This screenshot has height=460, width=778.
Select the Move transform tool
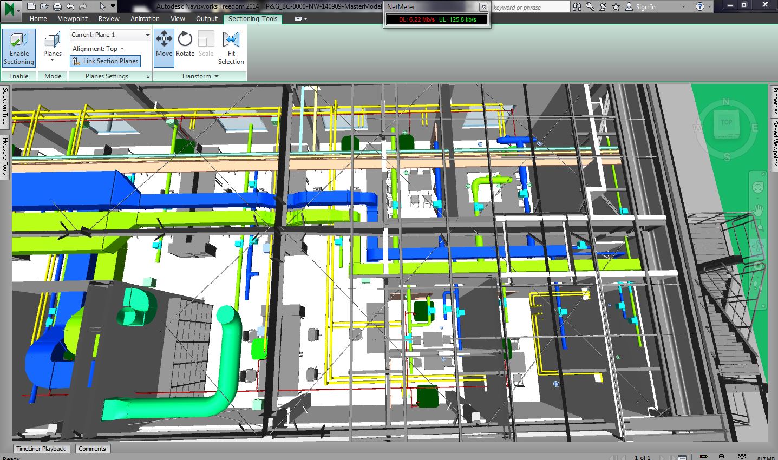(164, 48)
